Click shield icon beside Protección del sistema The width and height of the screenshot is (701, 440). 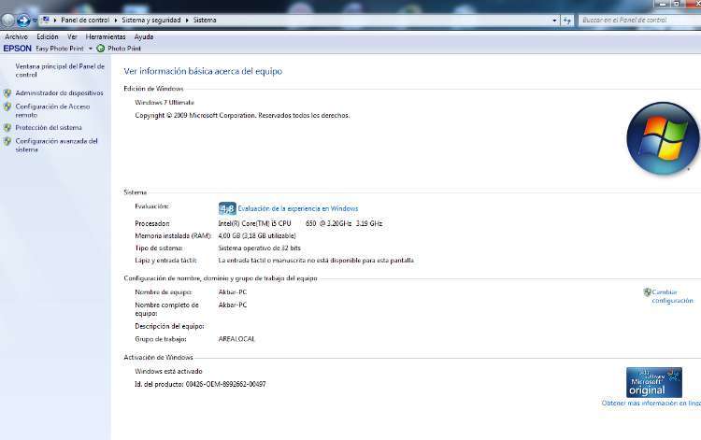pos(7,128)
